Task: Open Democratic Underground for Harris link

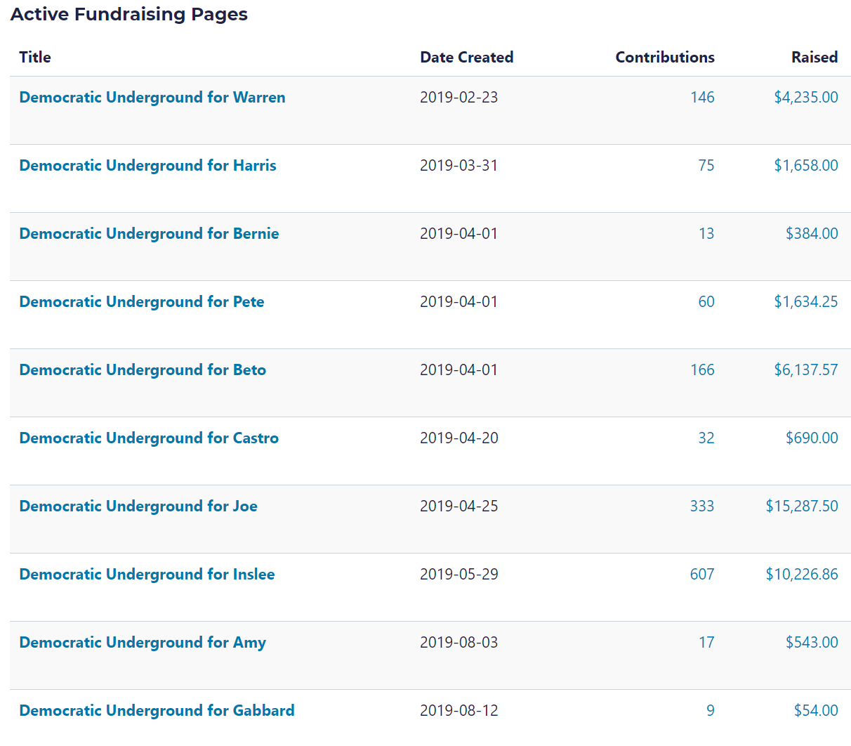Action: 147,166
